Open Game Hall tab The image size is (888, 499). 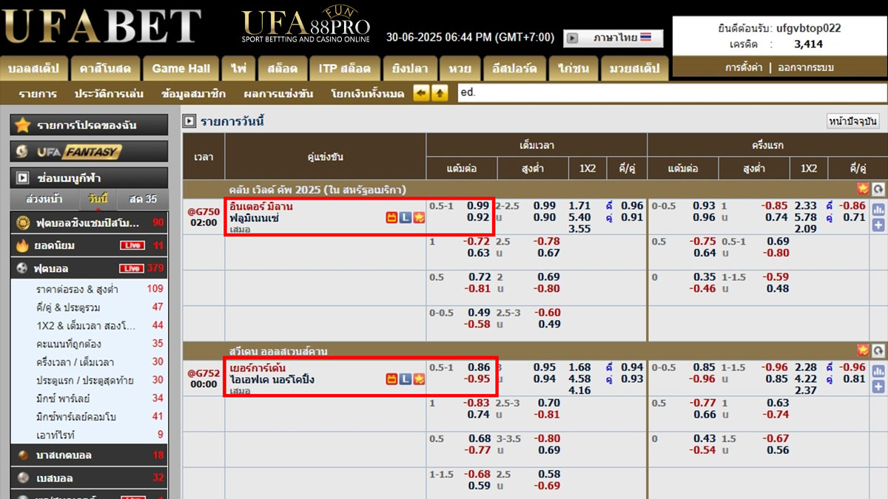click(x=181, y=69)
